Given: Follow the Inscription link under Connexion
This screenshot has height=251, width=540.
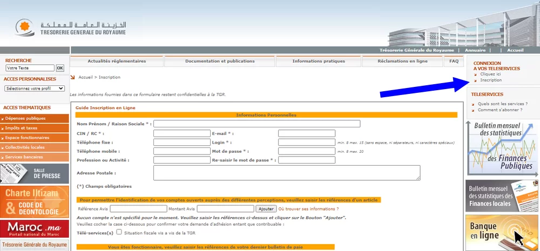Looking at the screenshot, I should click(491, 80).
